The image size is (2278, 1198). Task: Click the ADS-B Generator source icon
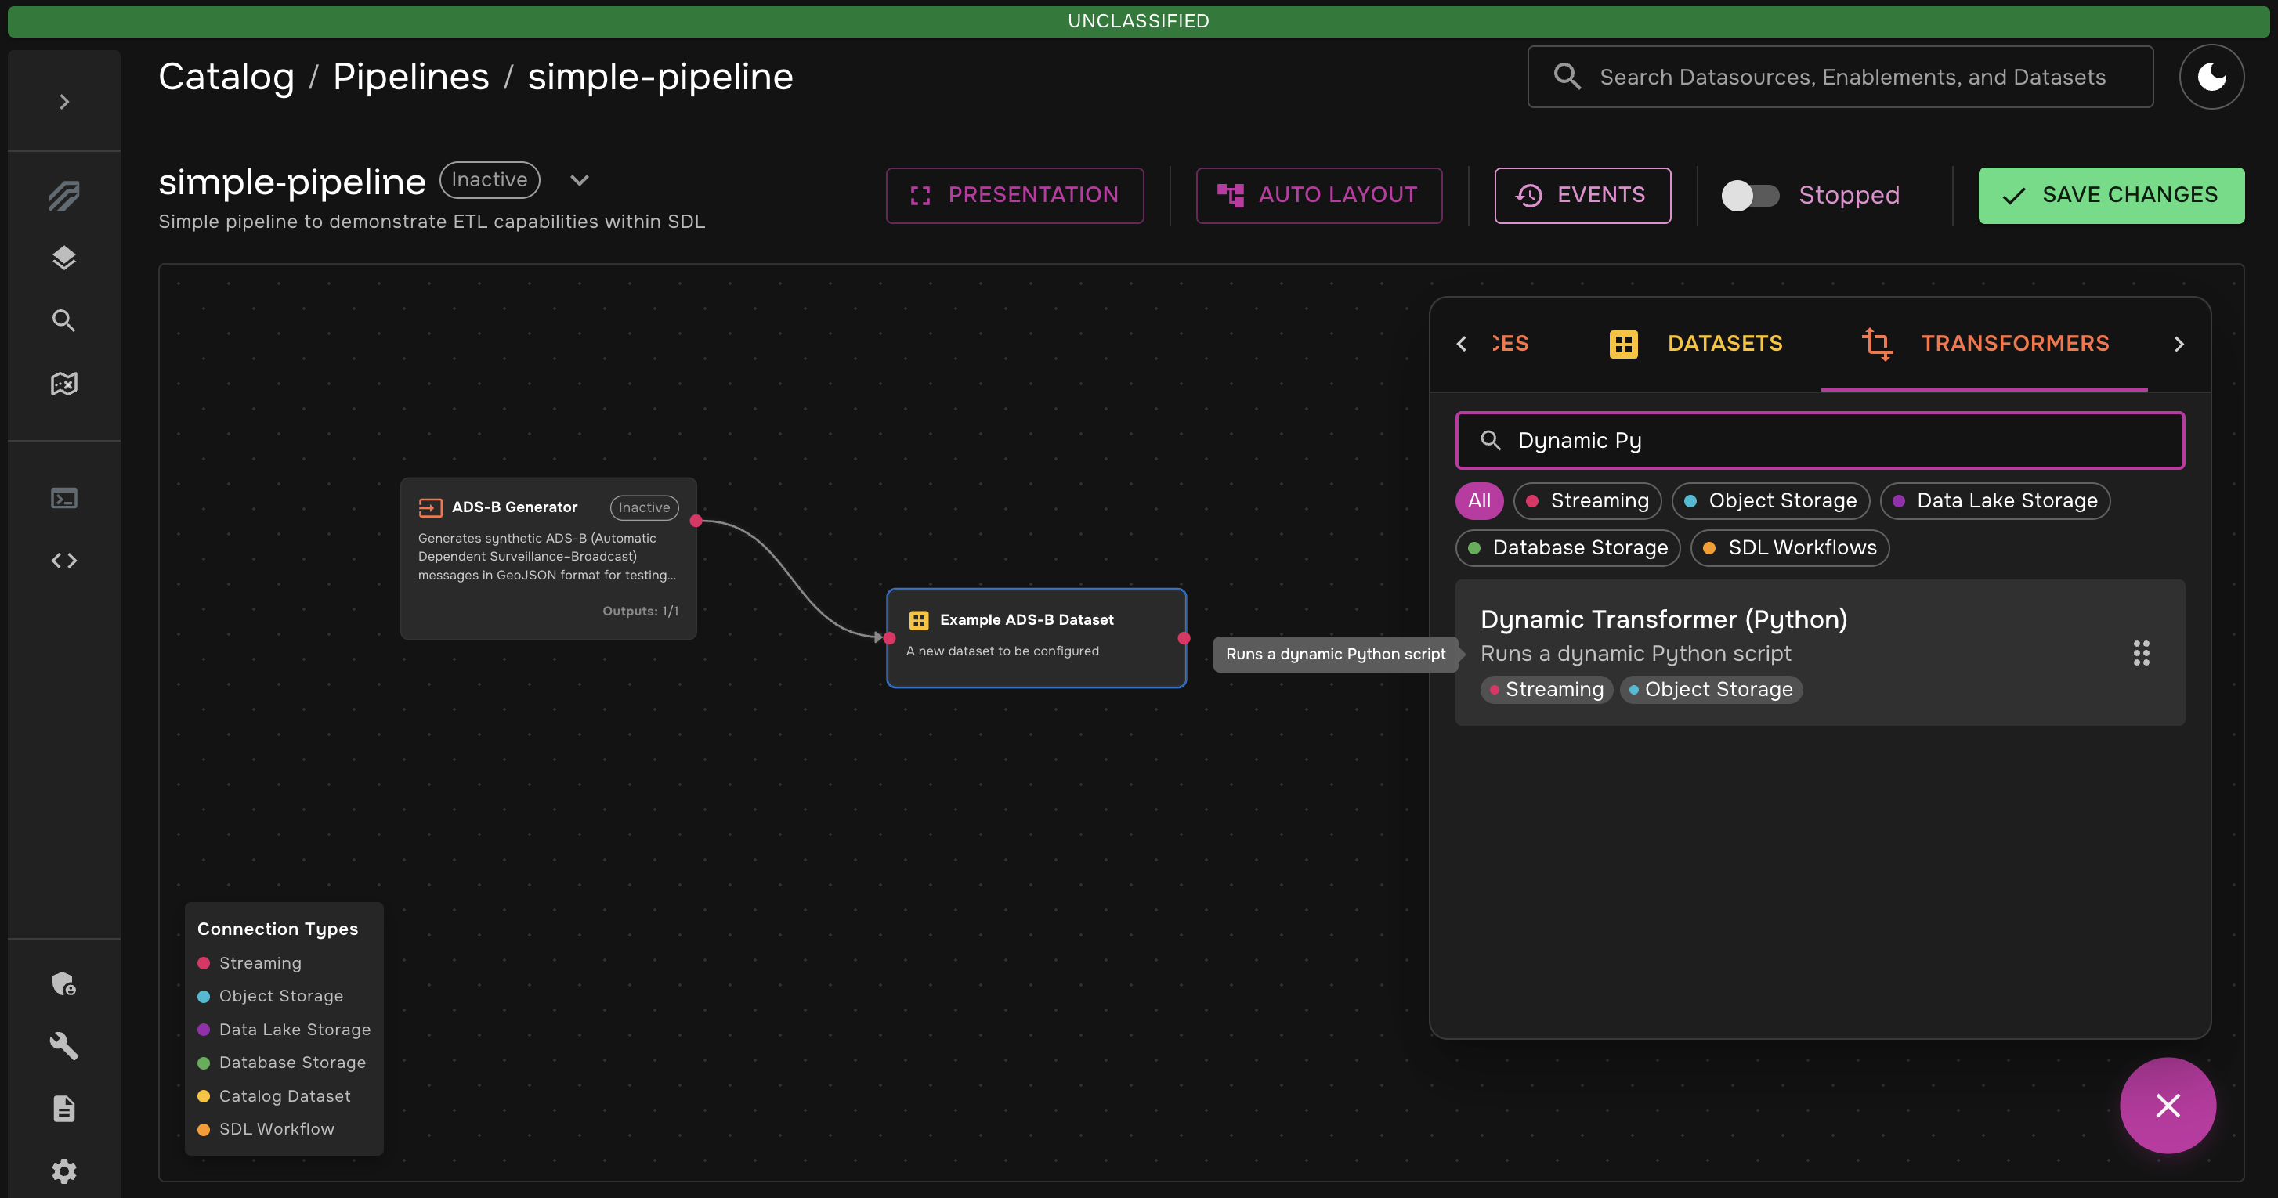point(430,507)
